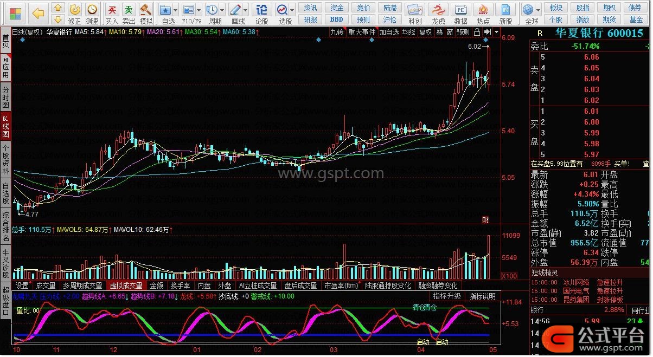Switch to the K线图 sidebar tab
This screenshot has height=357, width=653.
pos(5,126)
